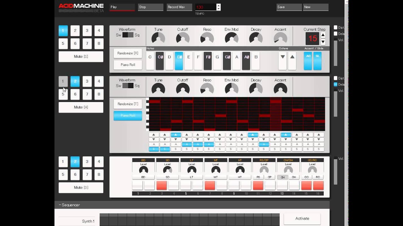
Task: Select pattern 3 in synth 1 section
Action: (87, 30)
